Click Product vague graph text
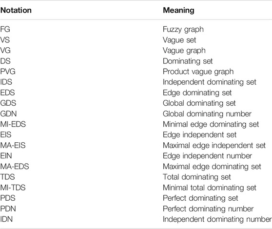Image resolution: width=272 pixels, height=229 pixels. [x=198, y=72]
